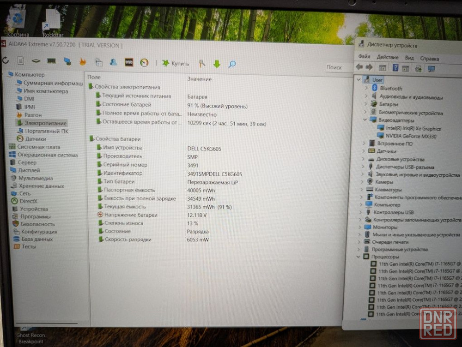Click the monitor icon in Device Manager toolbar
The image size is (462, 347).
tap(432, 69)
